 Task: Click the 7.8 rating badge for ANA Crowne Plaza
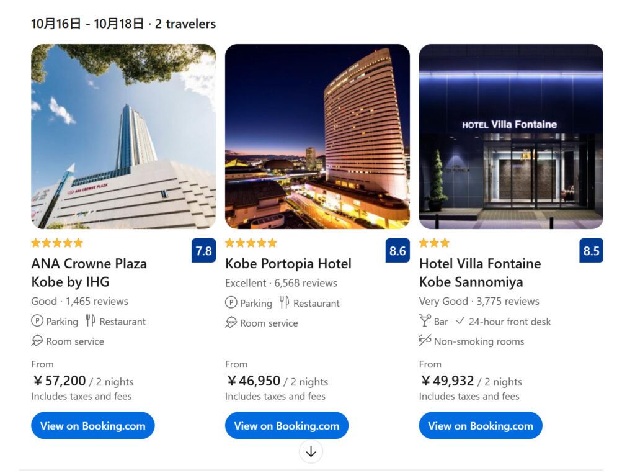(203, 251)
